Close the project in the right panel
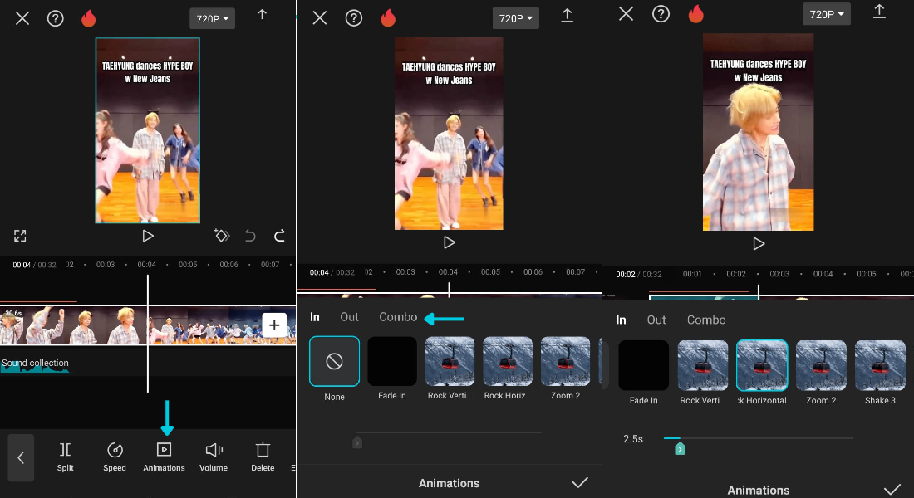914x498 pixels. coord(626,14)
